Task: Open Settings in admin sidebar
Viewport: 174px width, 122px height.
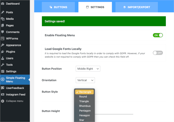Action: coord(15,71)
